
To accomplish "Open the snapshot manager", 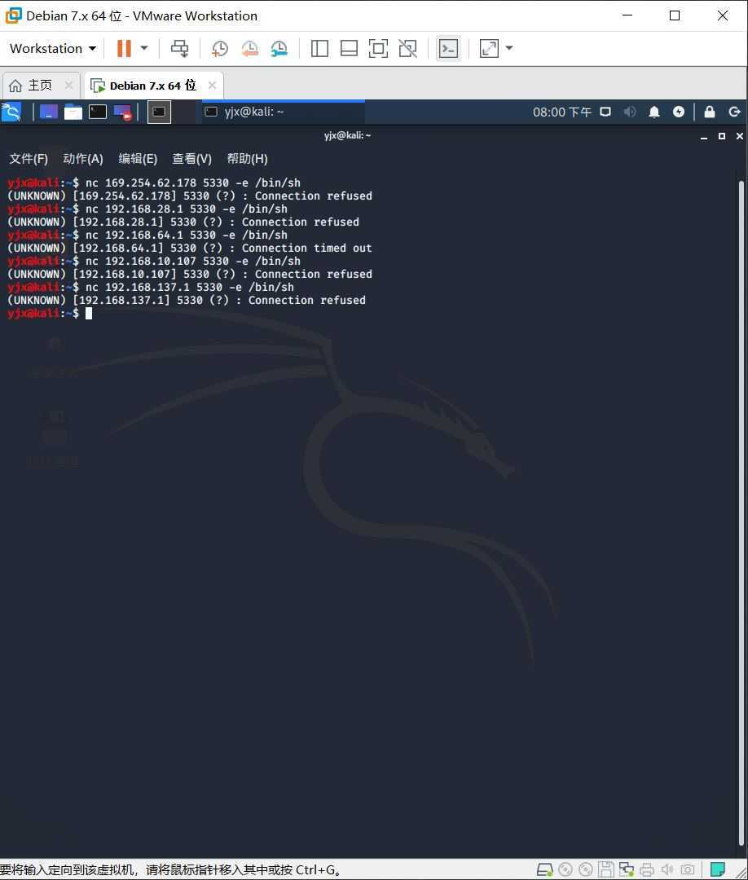I will [279, 48].
